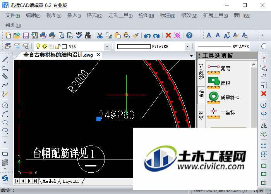Image resolution: width=271 pixels, height=194 pixels.
Task: Click the red X erase icon in the right toolbar
Action: coord(264,94)
